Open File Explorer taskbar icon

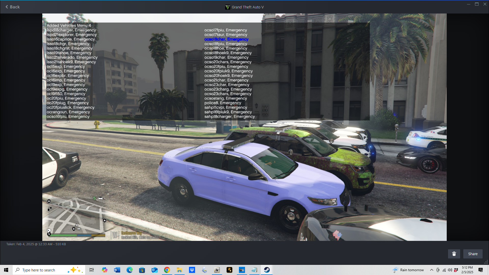click(x=179, y=270)
